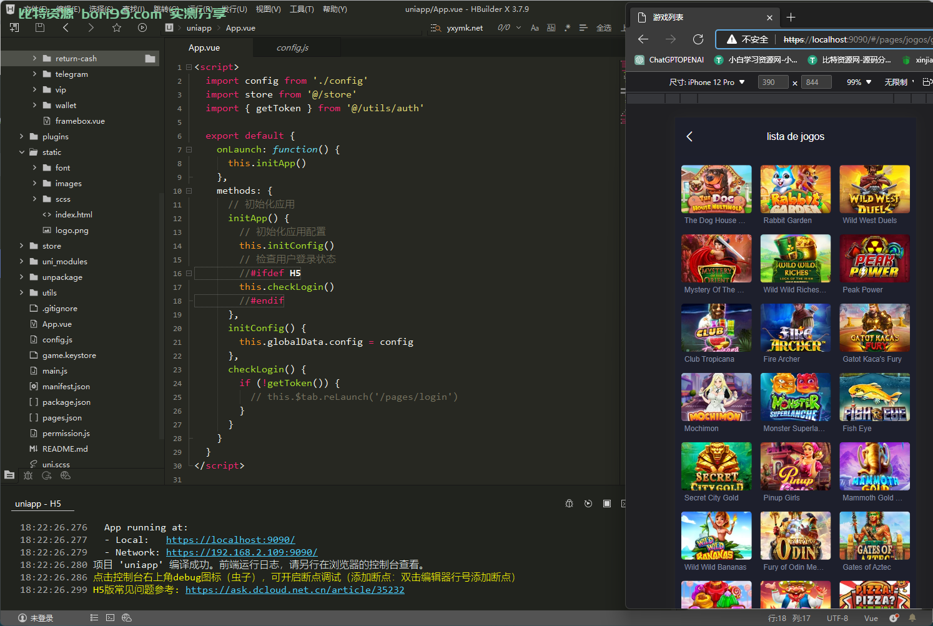933x626 pixels.
Task: Open the 帮助(Y) menu
Action: 335,9
